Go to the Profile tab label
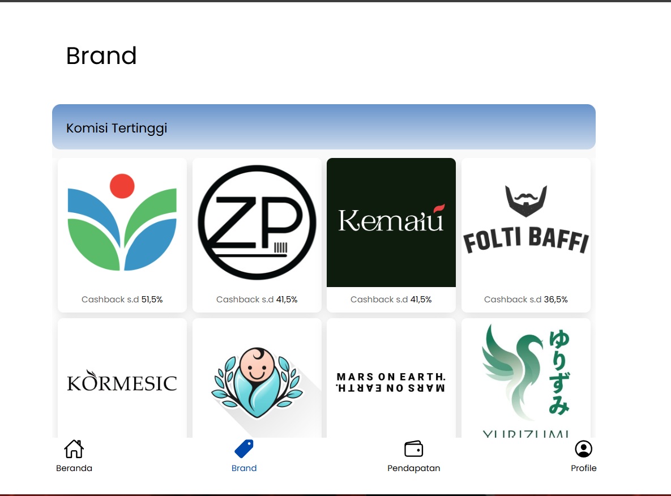Viewport: 671px width, 496px height. [584, 468]
